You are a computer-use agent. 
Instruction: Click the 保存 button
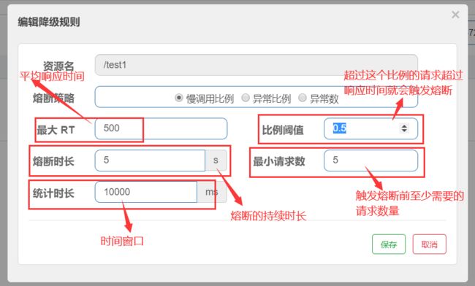(389, 244)
